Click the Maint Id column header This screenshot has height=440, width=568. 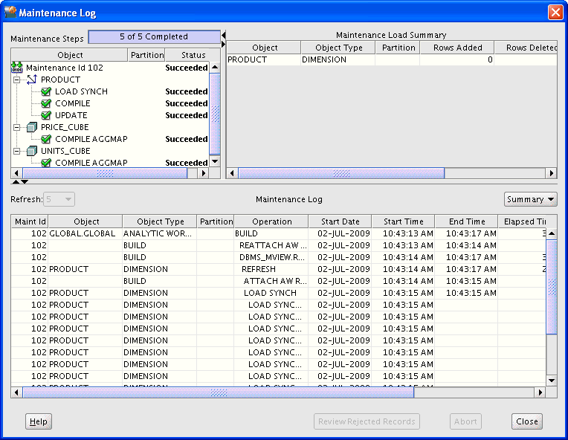coord(30,221)
